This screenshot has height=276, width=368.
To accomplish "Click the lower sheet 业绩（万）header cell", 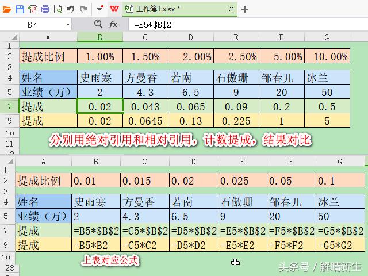I will [x=44, y=216].
